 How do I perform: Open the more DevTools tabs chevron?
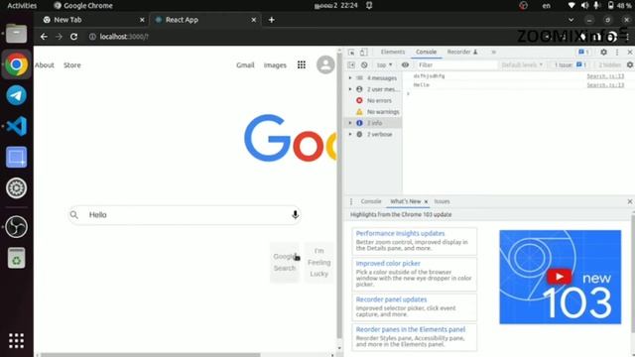[493, 52]
